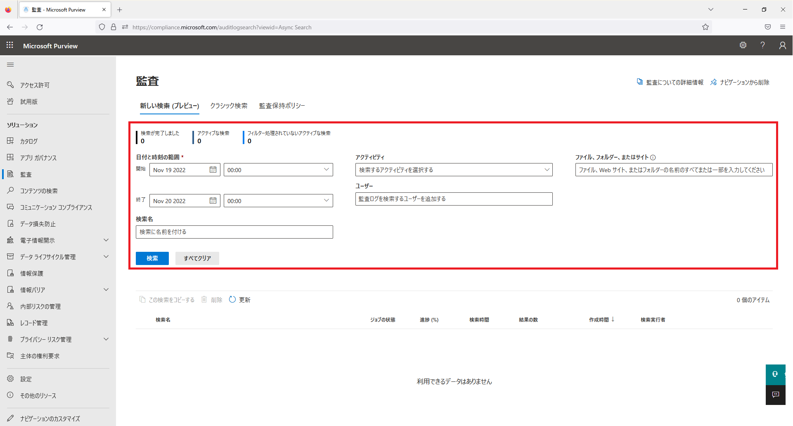Bookmark this page with star icon
The height and width of the screenshot is (426, 793).
click(705, 27)
